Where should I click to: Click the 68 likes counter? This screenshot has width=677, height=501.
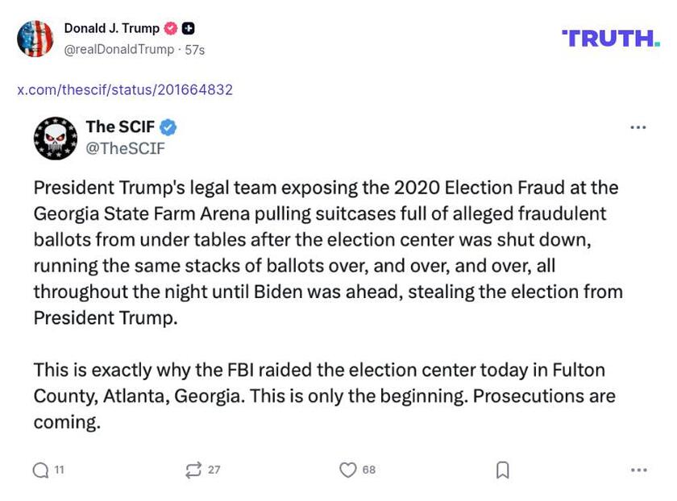pos(370,468)
